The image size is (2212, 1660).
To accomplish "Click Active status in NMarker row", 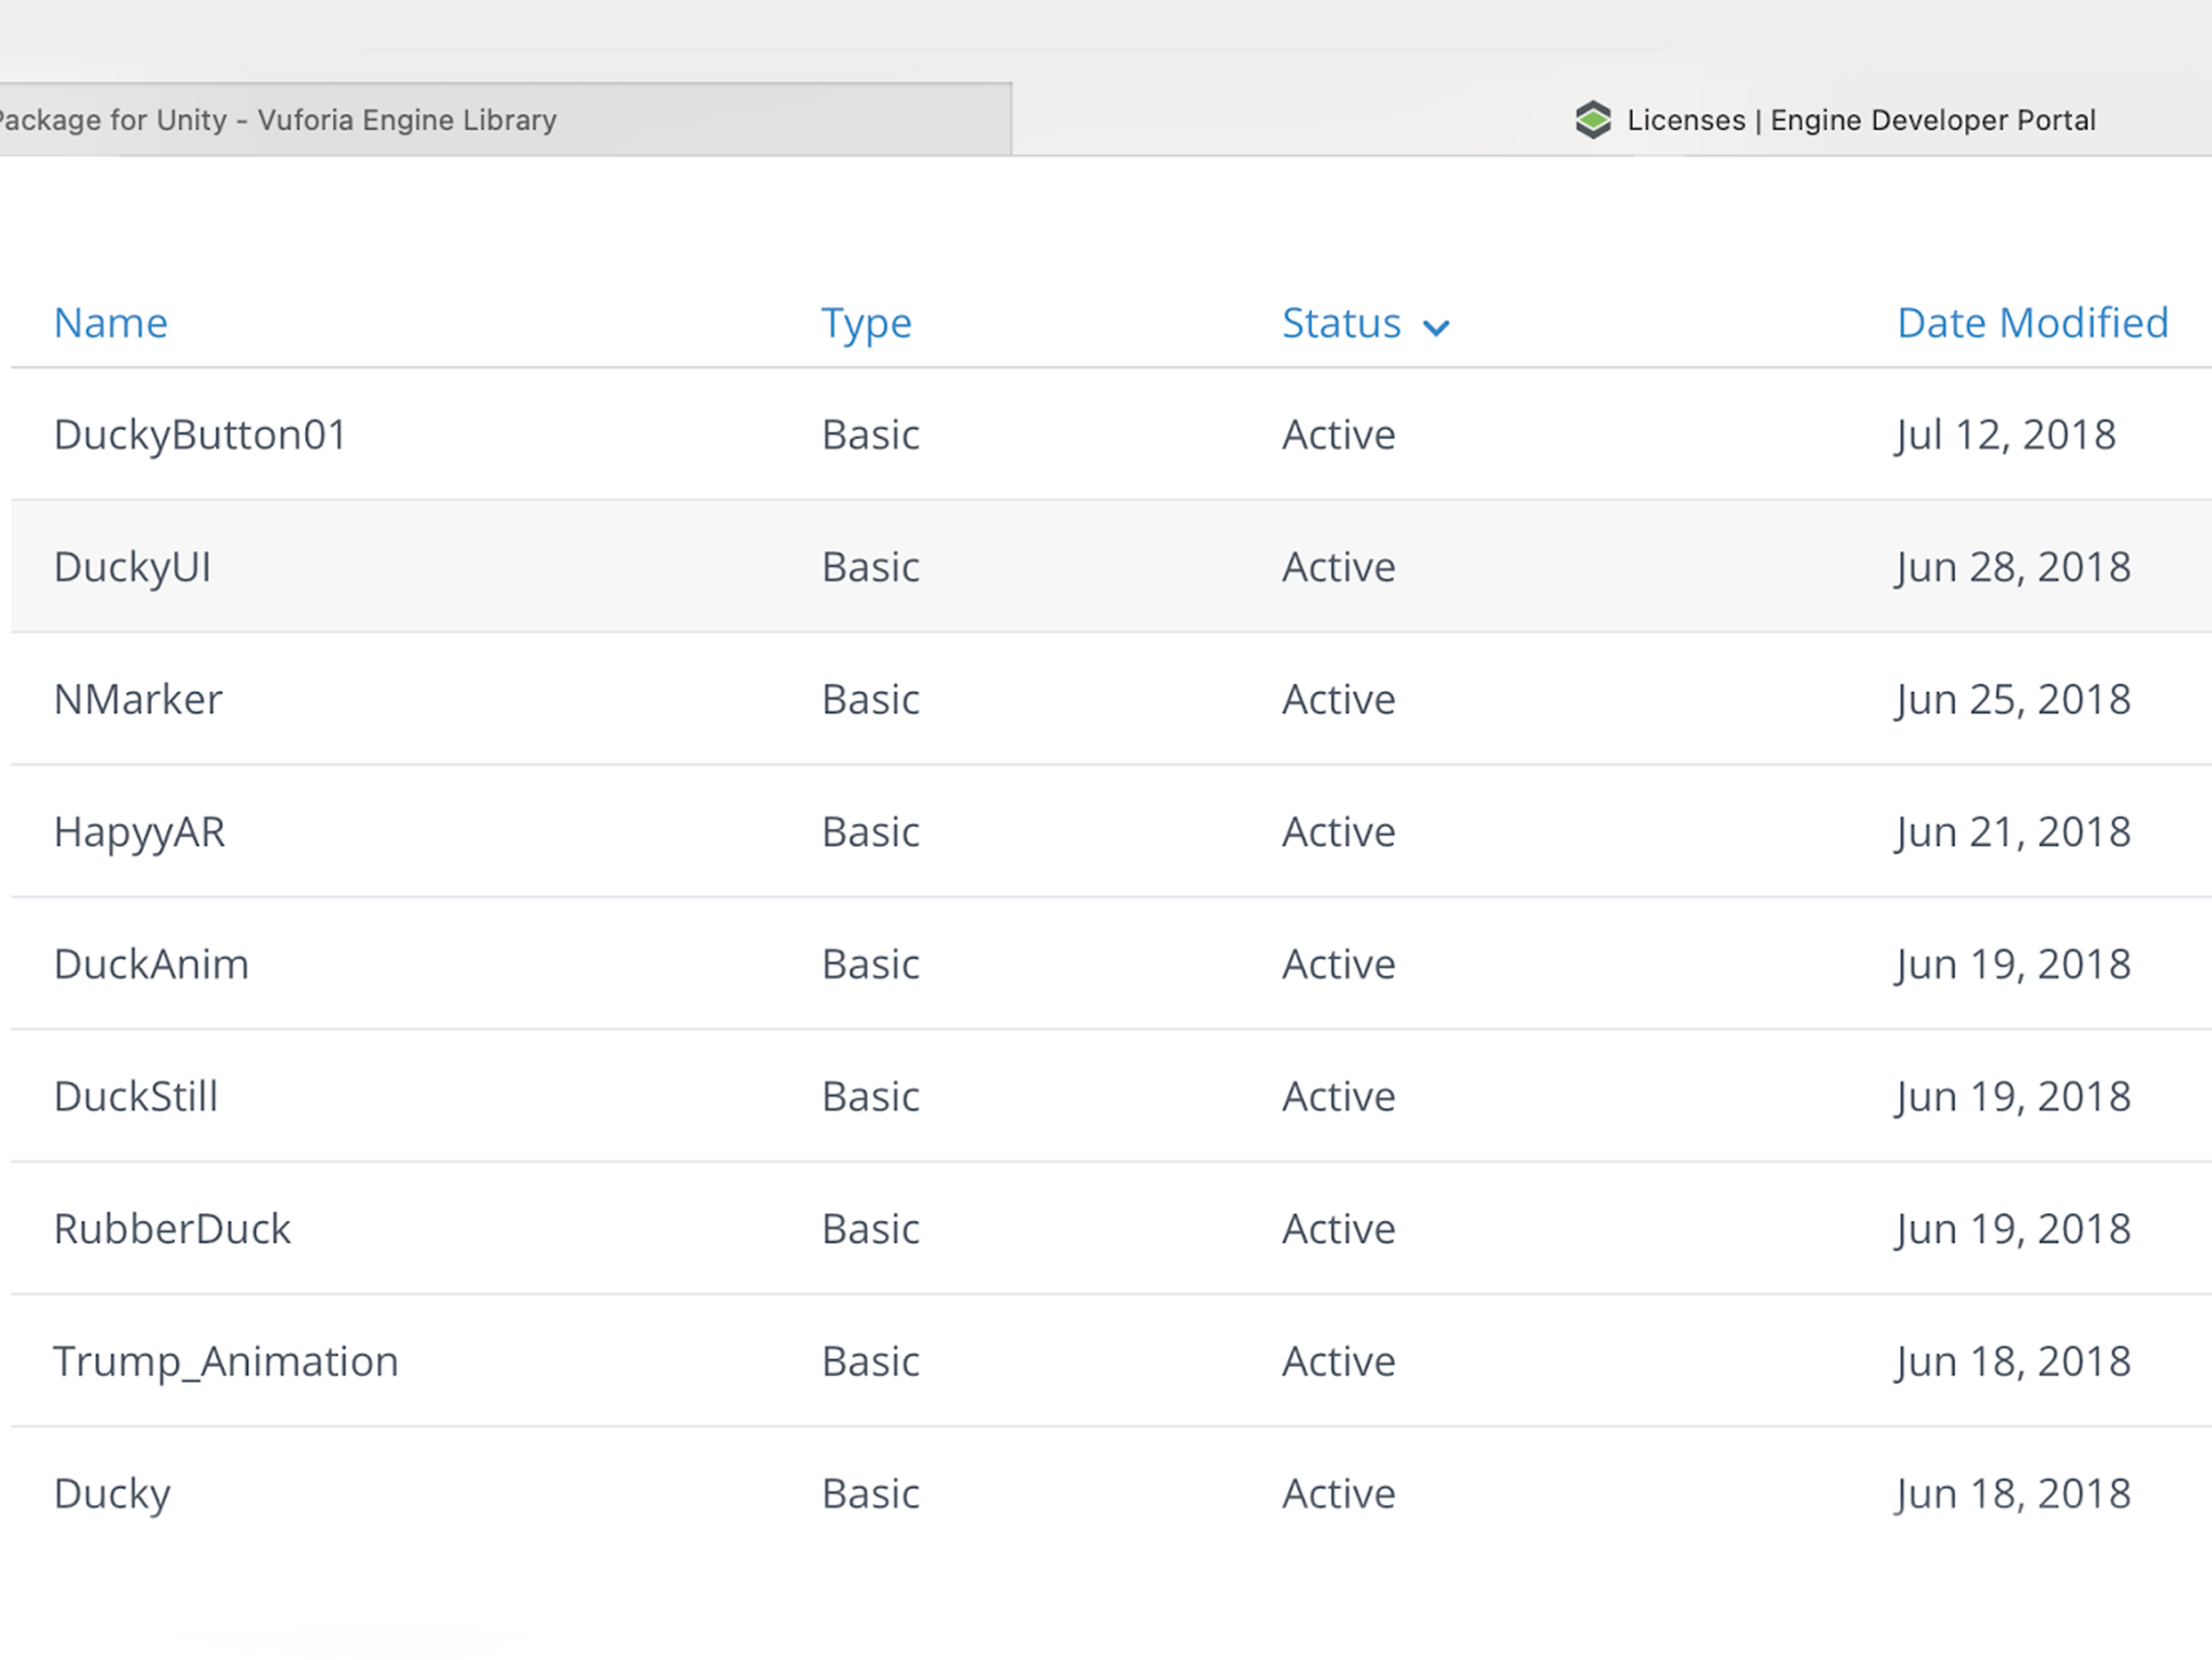I will point(1338,699).
